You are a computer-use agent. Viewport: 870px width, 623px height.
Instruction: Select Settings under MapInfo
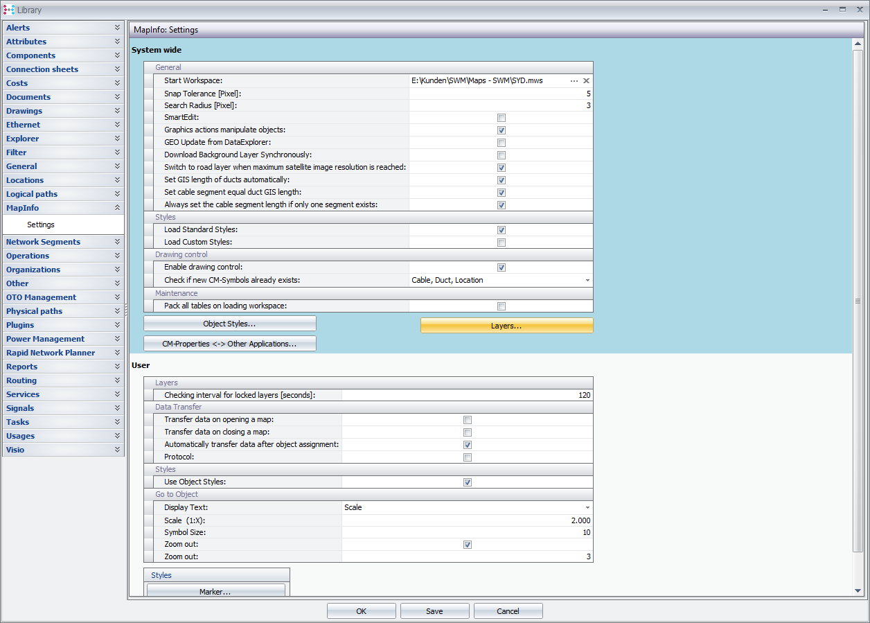(41, 225)
